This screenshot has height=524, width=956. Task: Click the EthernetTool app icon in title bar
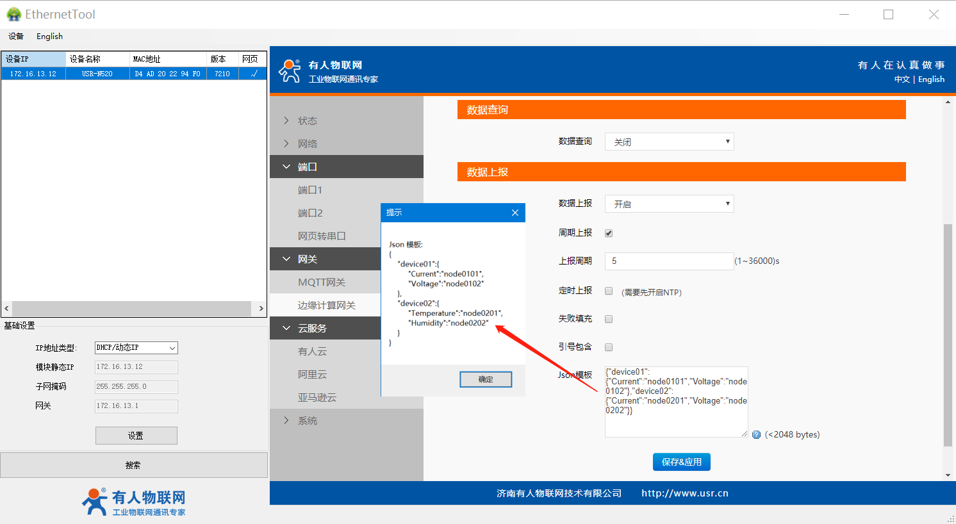pyautogui.click(x=13, y=14)
